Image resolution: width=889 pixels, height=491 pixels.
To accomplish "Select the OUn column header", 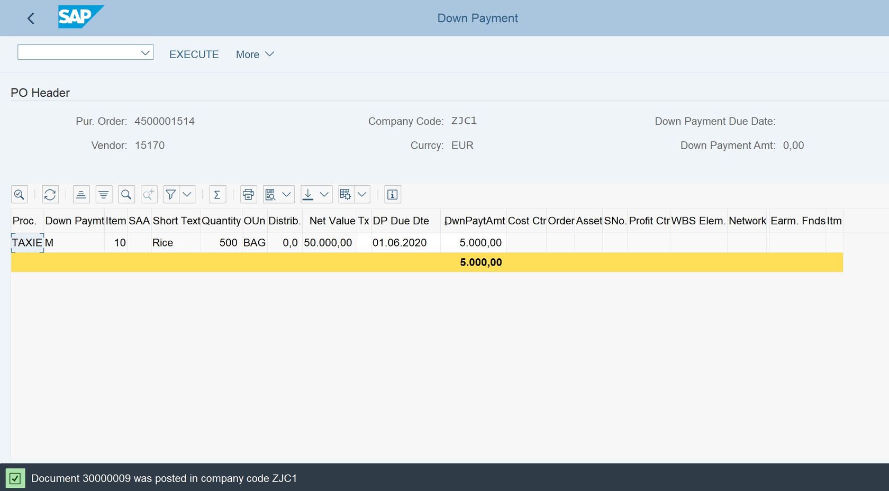I will [255, 221].
